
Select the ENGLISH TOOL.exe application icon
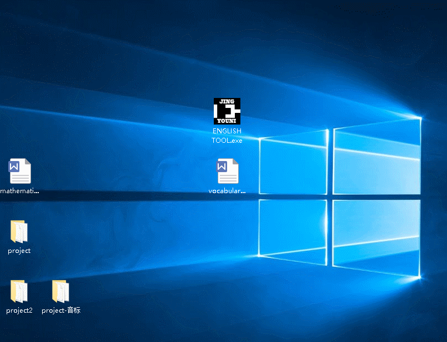point(227,112)
